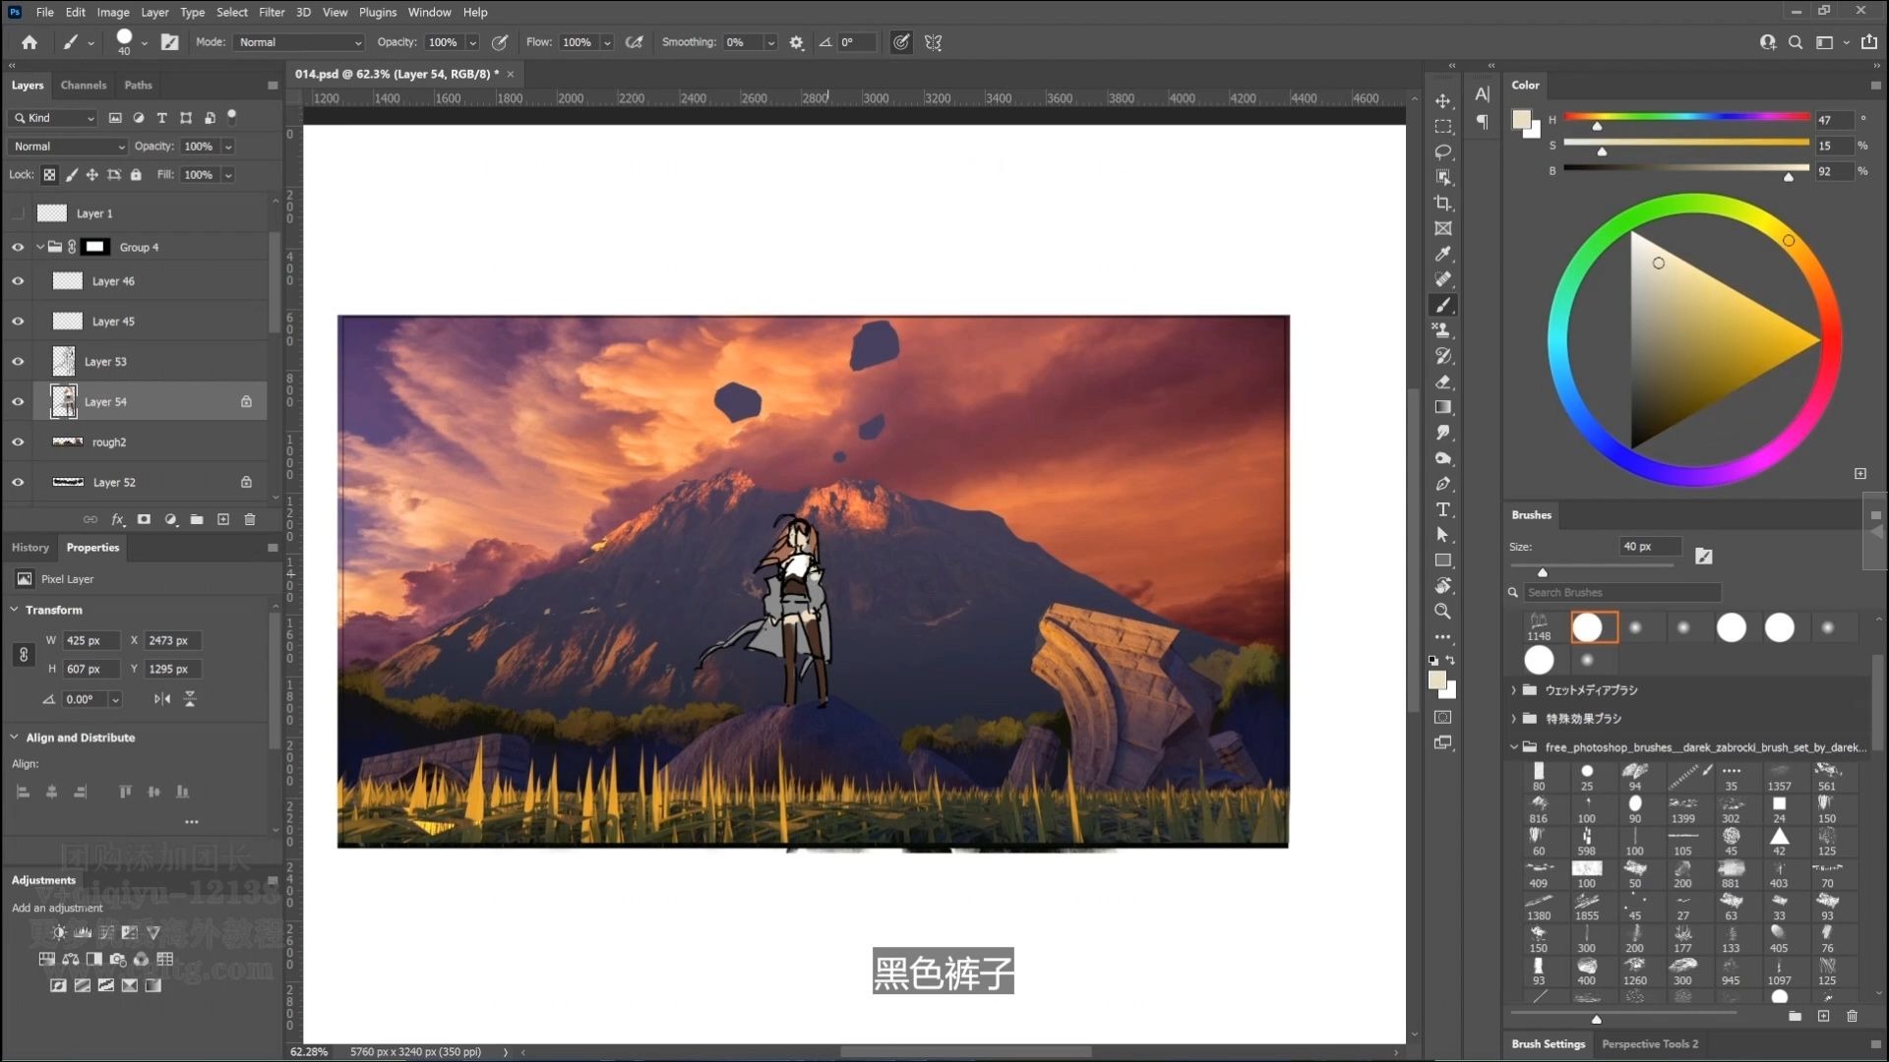Viewport: 1889px width, 1062px height.
Task: Open the Plugins menu
Action: 378,12
